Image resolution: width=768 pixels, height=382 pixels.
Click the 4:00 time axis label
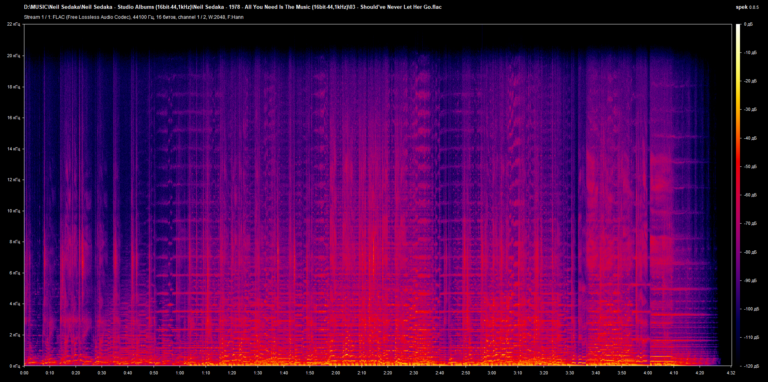click(x=648, y=373)
